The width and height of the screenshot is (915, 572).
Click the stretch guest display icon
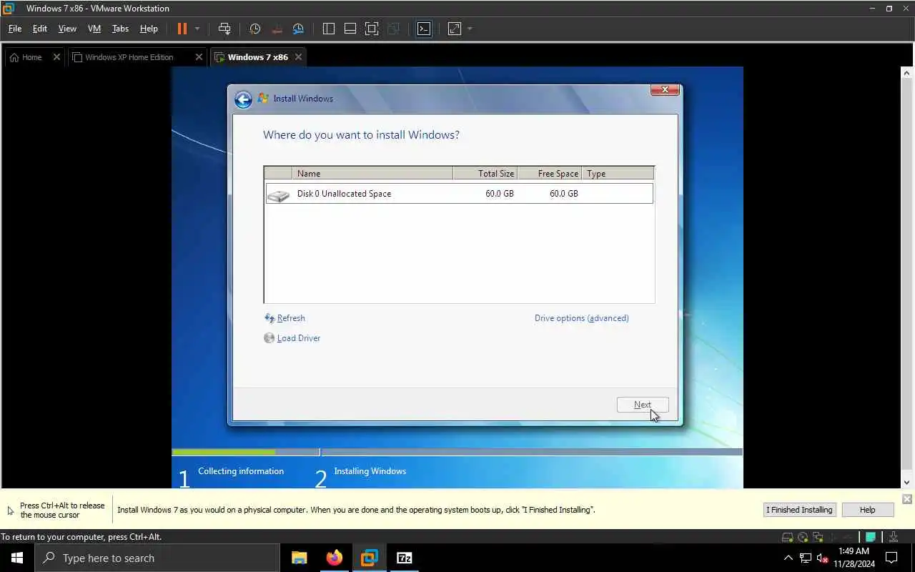tap(455, 29)
